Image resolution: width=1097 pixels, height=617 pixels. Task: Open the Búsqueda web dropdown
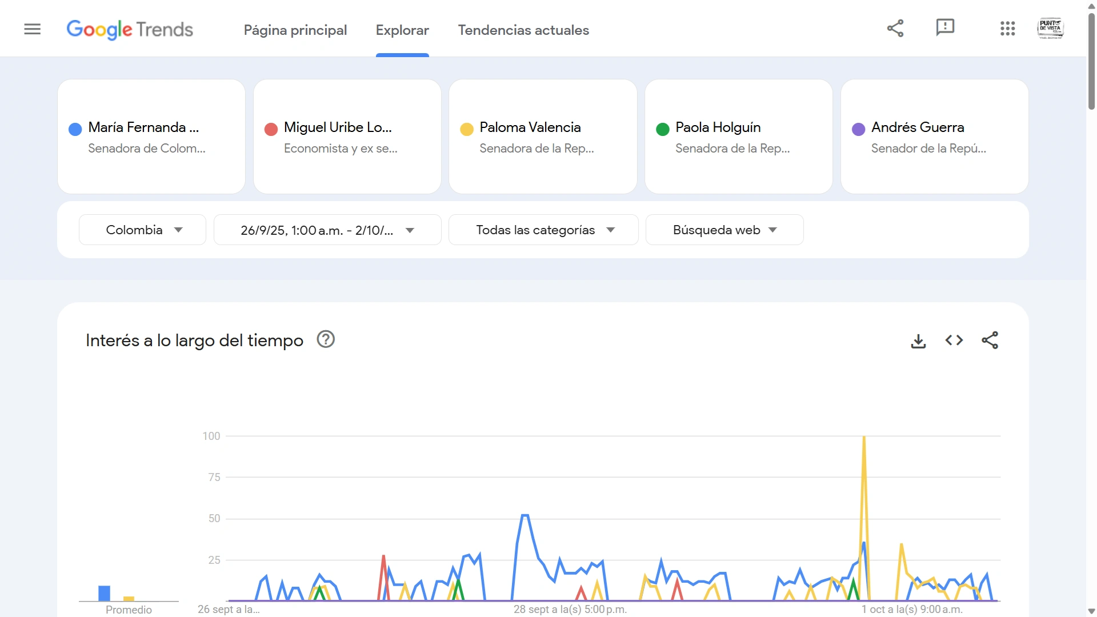[724, 230]
